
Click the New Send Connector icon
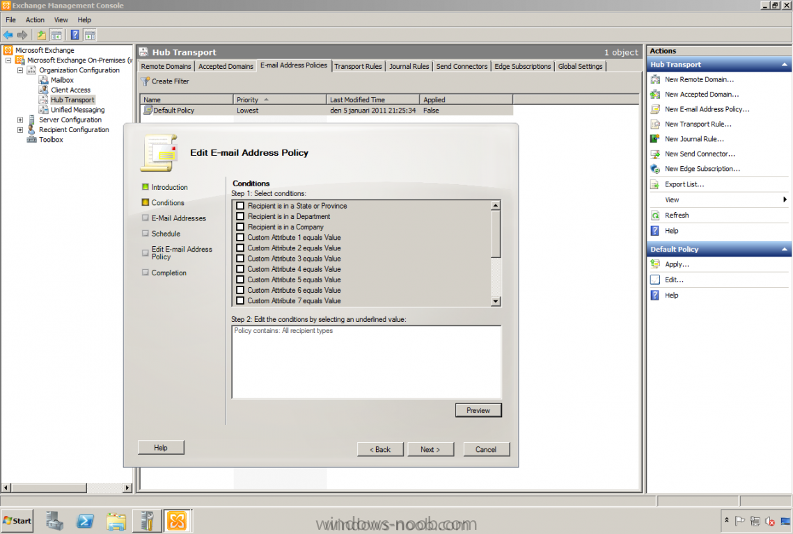pyautogui.click(x=655, y=154)
